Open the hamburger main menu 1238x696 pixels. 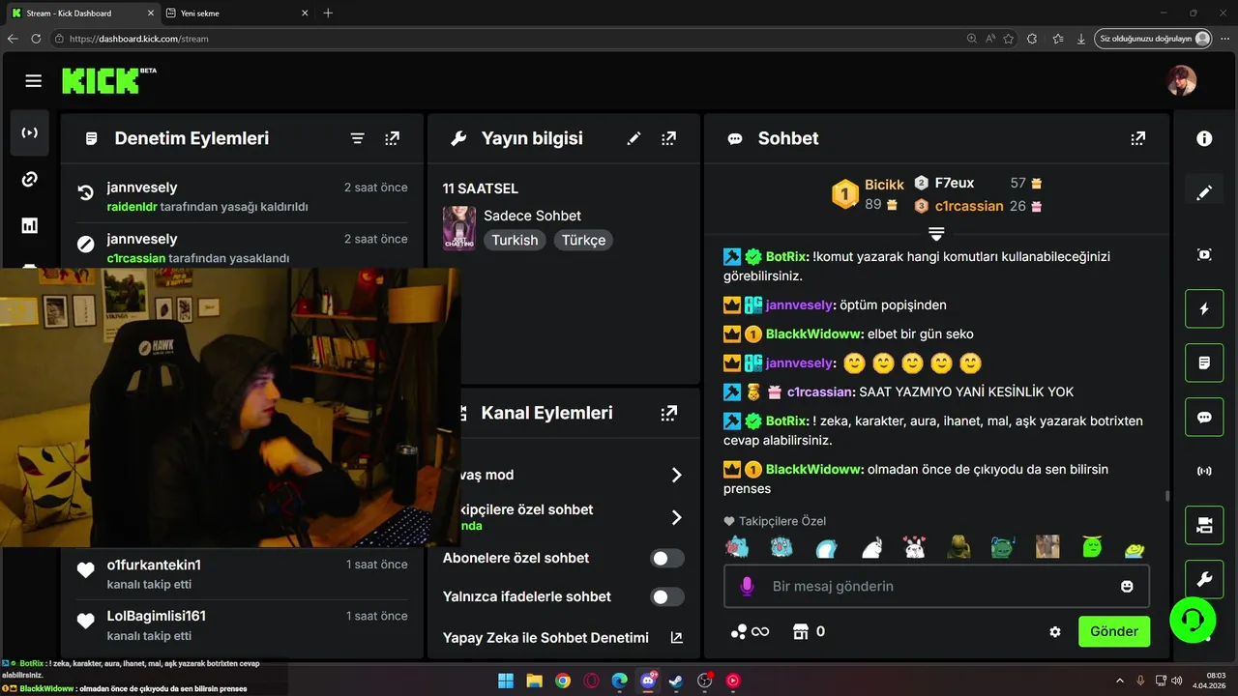click(34, 81)
